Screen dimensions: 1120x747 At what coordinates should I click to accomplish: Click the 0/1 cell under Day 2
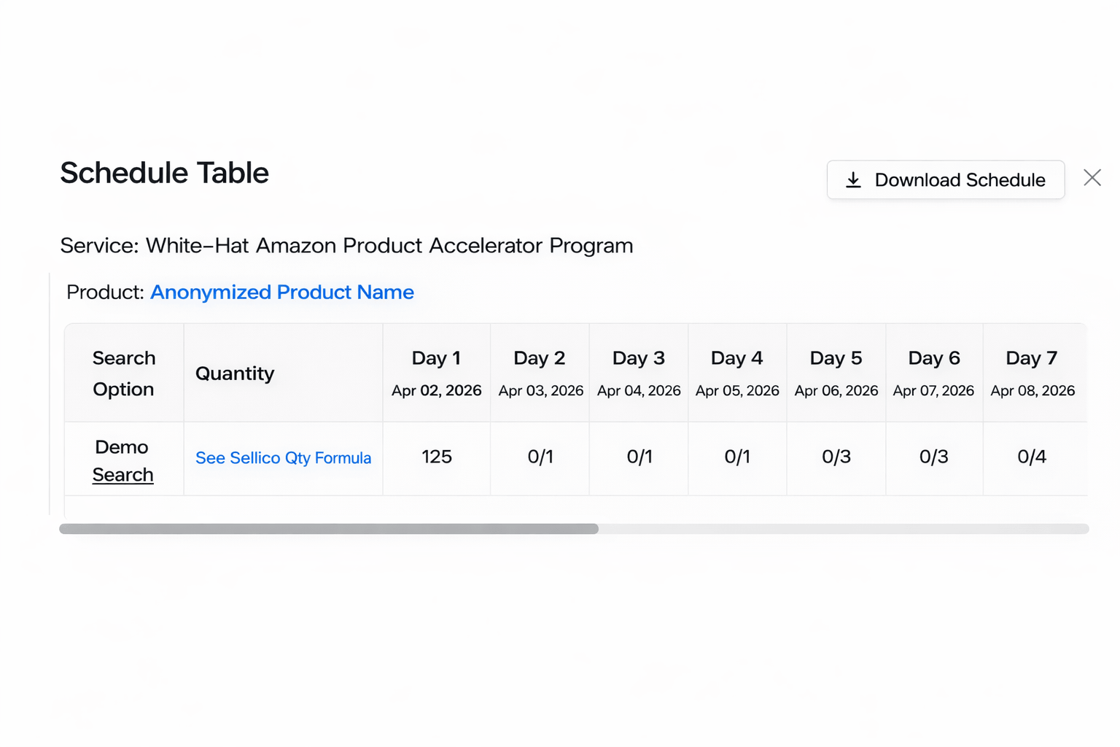pyautogui.click(x=540, y=457)
